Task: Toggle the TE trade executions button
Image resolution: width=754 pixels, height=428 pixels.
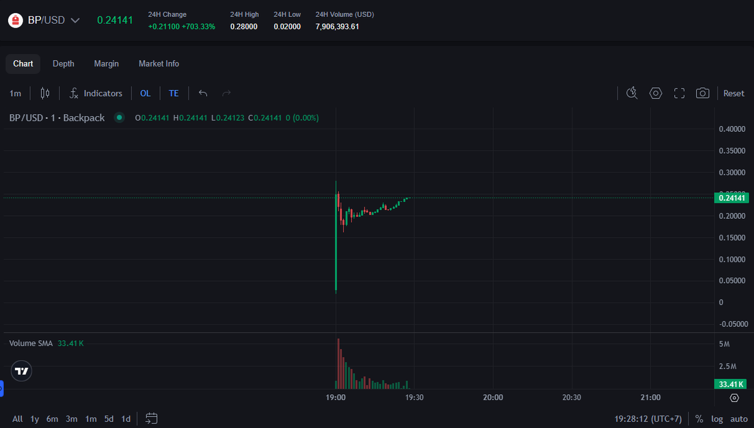Action: [173, 93]
